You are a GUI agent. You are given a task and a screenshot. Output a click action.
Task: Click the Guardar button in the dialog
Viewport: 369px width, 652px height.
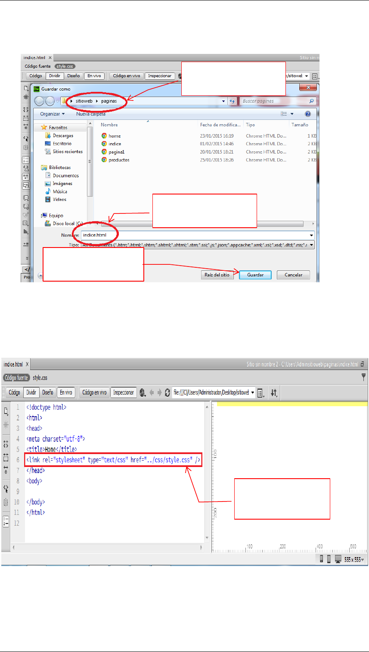[x=255, y=275]
